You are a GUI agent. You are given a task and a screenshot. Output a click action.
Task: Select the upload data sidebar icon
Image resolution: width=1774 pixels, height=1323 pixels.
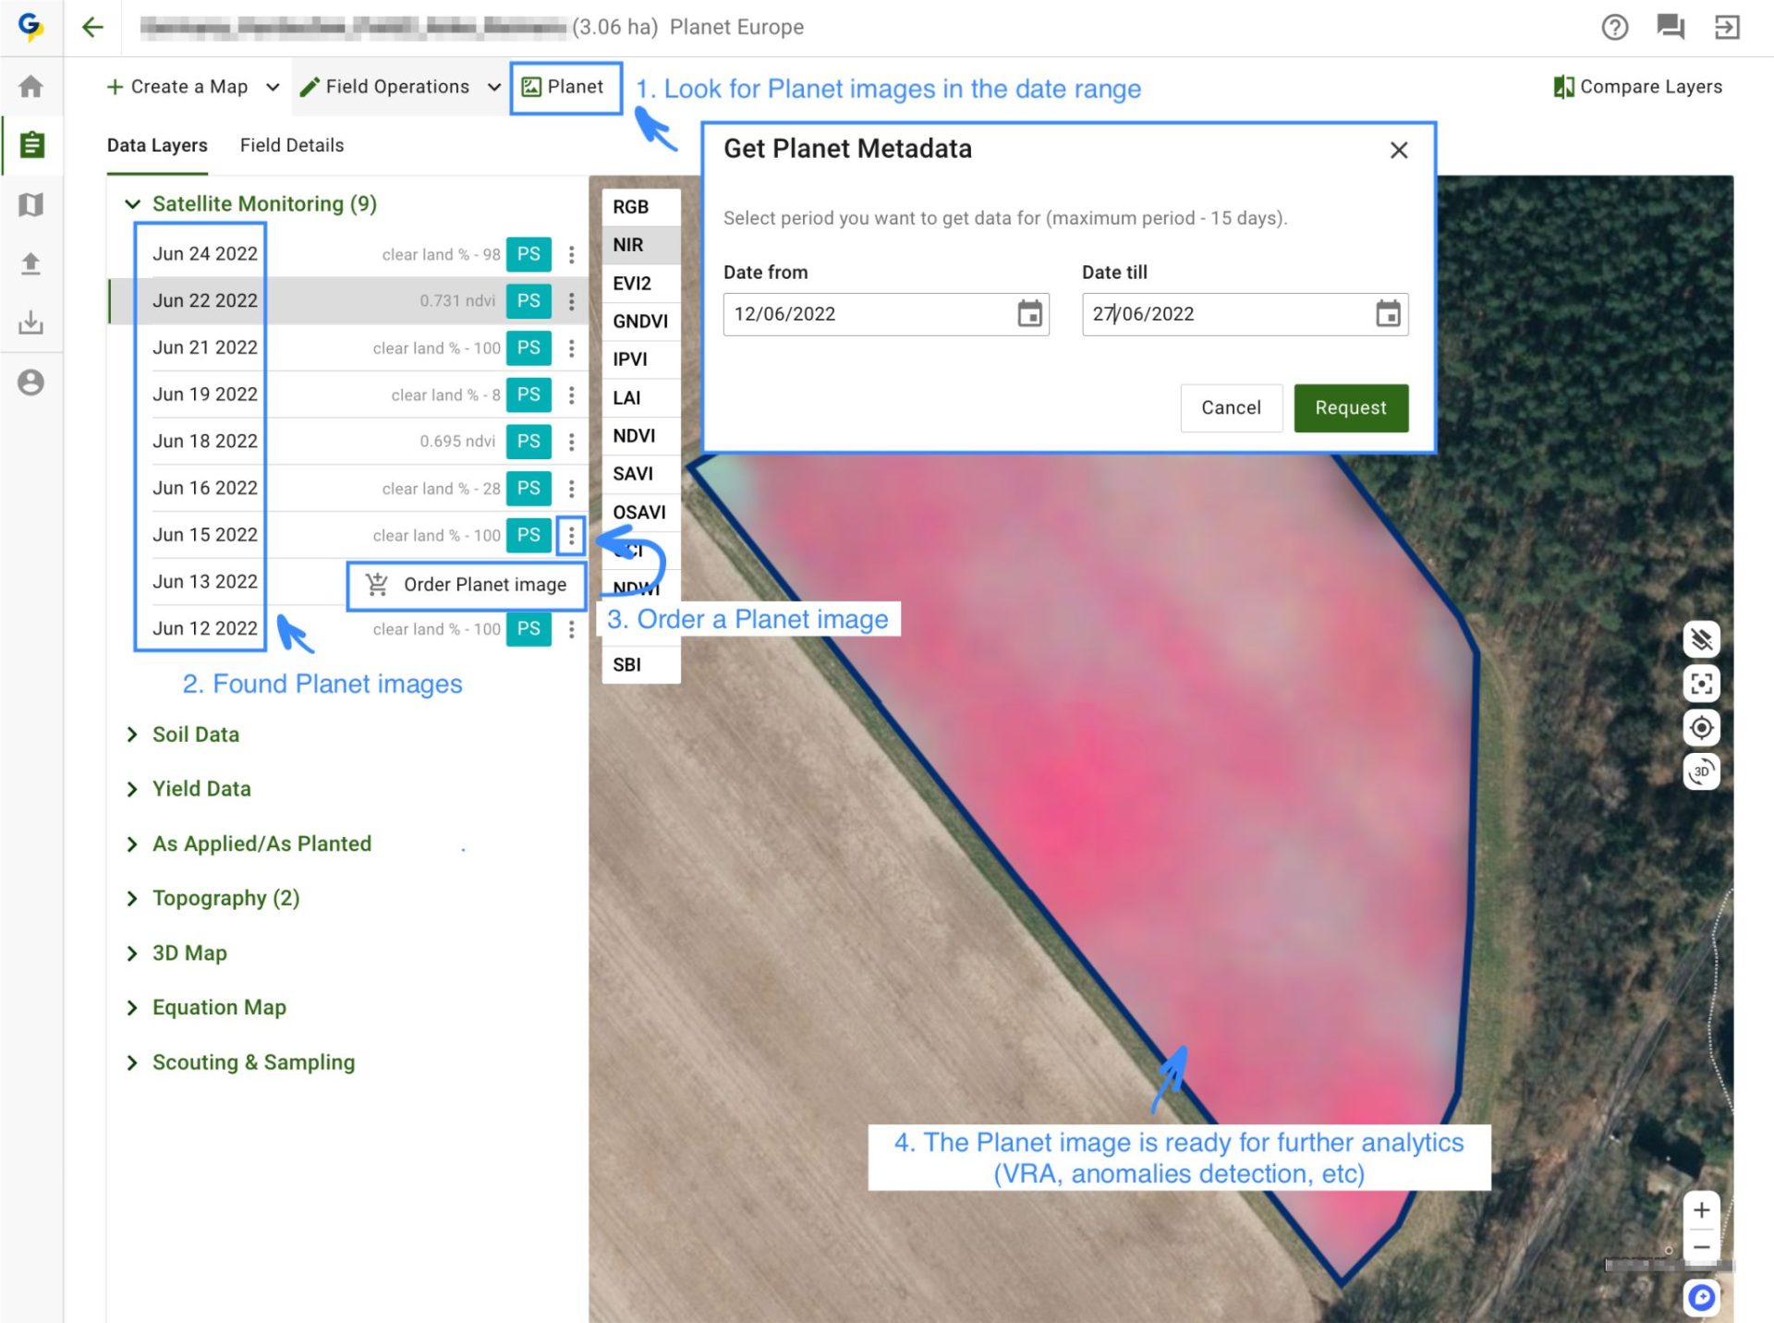pyautogui.click(x=31, y=264)
